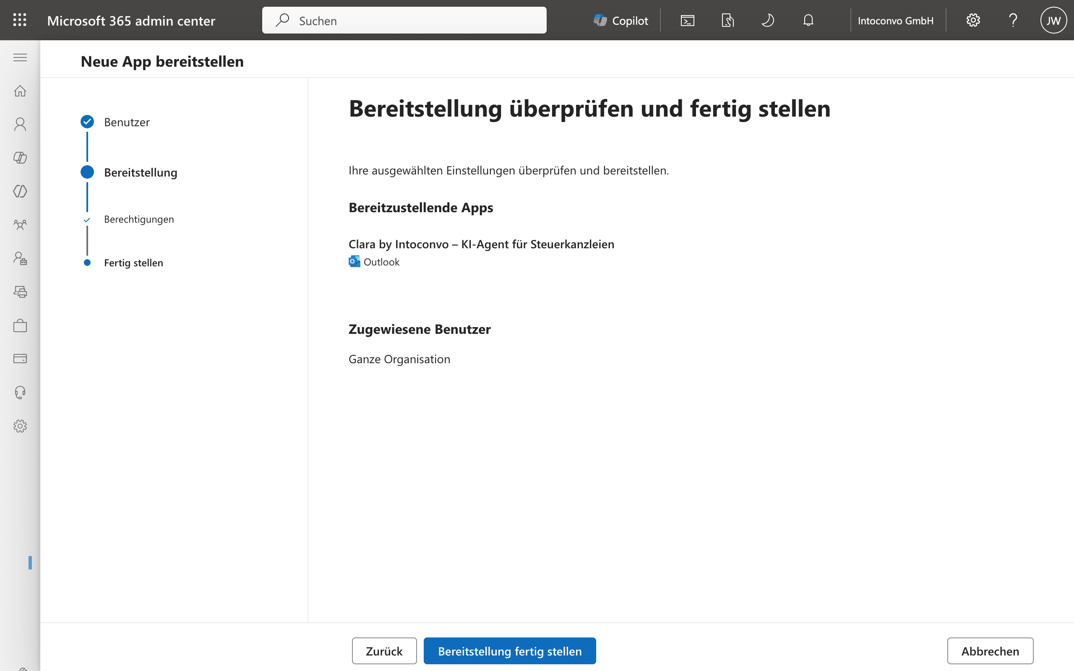Open the document export icon in header
The height and width of the screenshot is (671, 1074).
point(728,21)
